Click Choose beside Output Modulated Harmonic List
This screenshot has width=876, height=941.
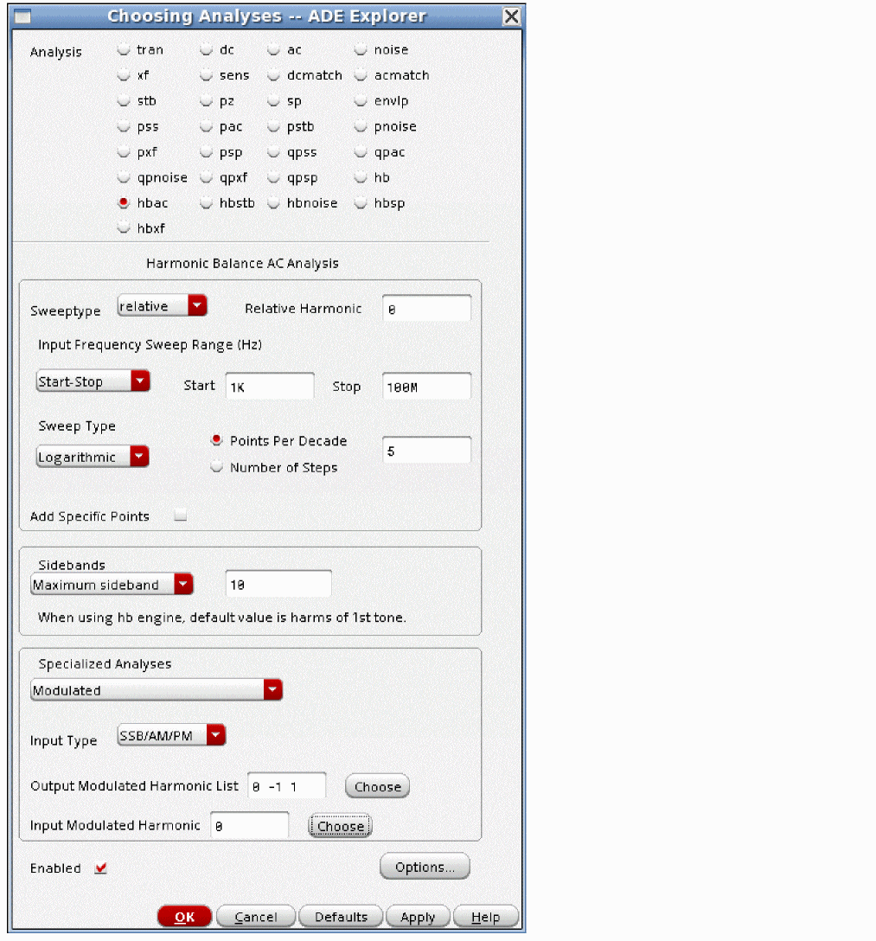click(377, 786)
